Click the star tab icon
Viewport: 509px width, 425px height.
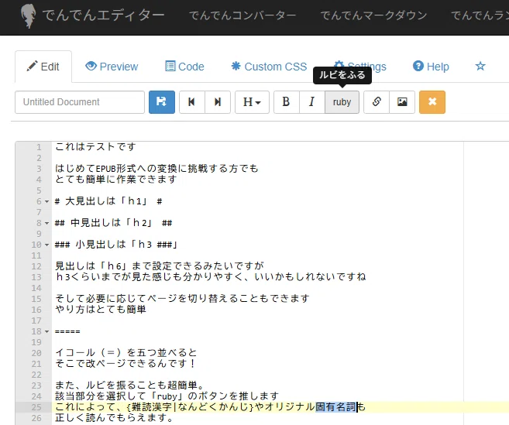[x=480, y=66]
